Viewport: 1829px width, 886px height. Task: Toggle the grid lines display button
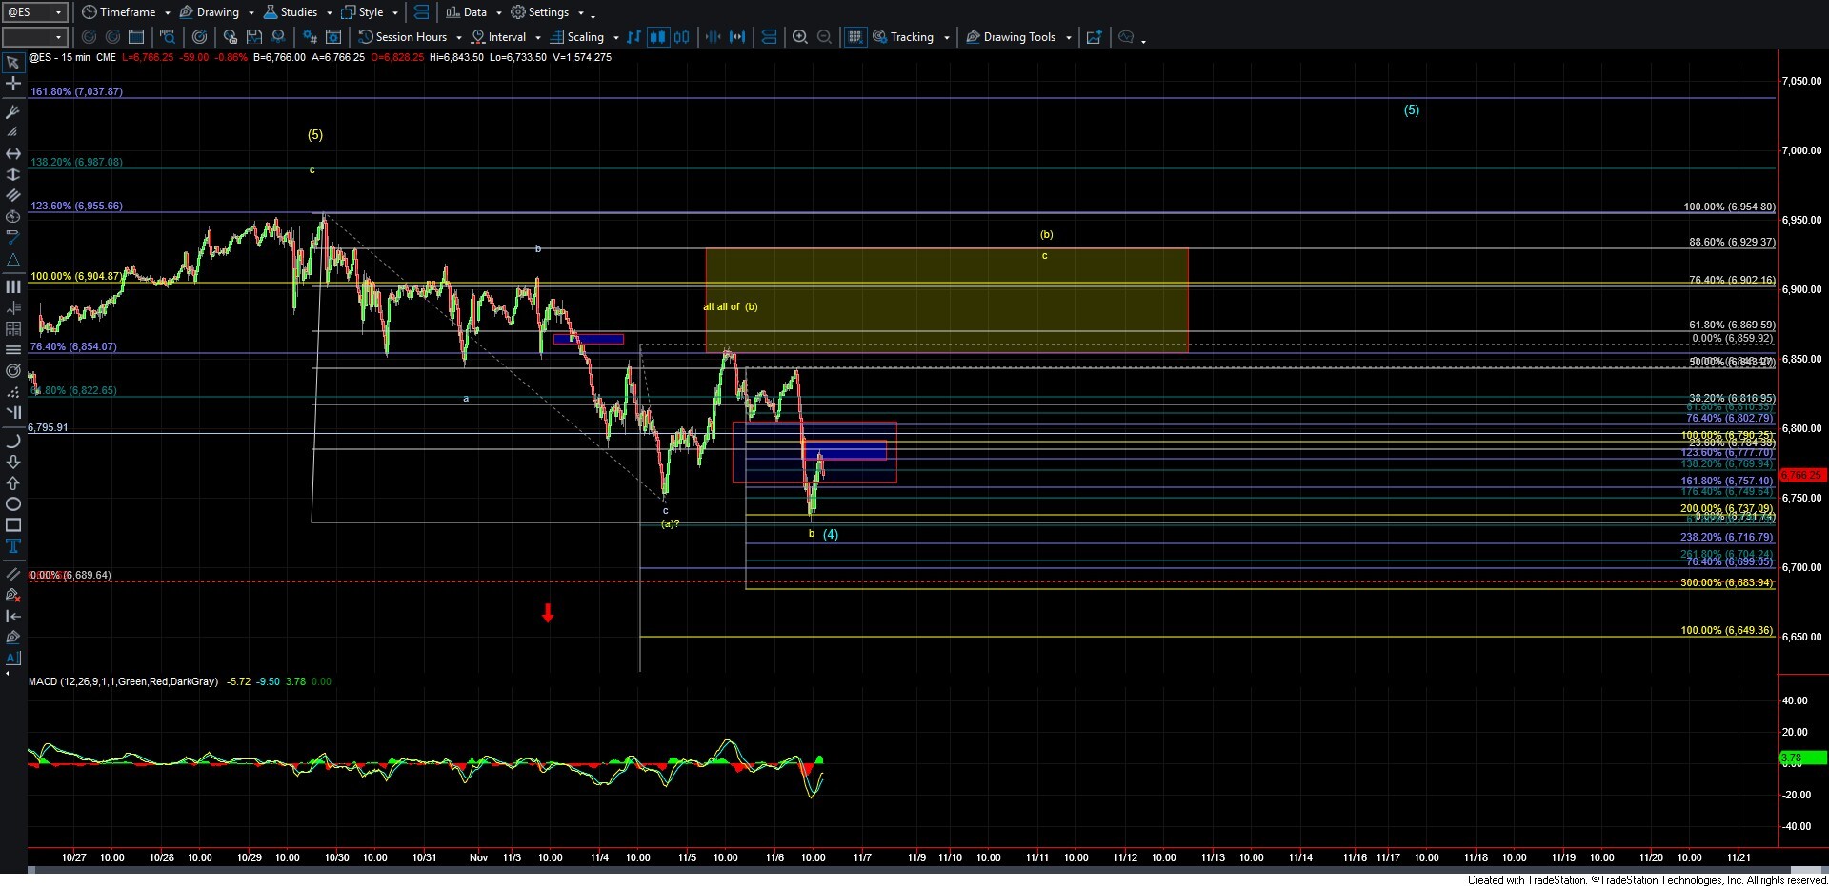click(x=854, y=37)
